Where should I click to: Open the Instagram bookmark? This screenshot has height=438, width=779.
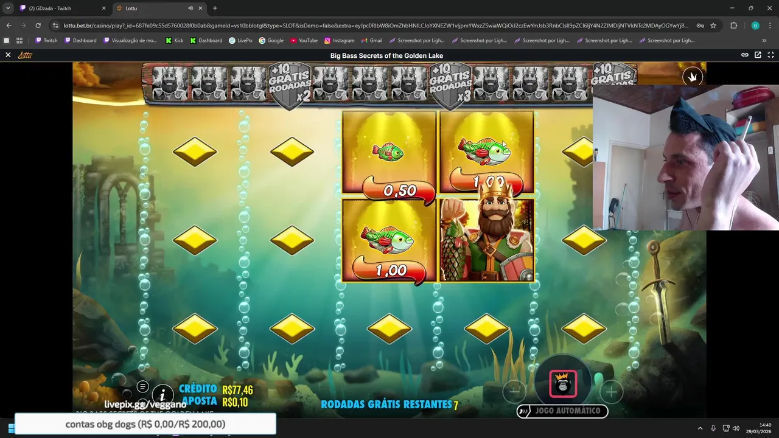pos(339,41)
